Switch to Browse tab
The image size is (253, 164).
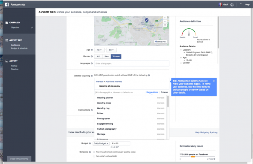tap(164, 92)
